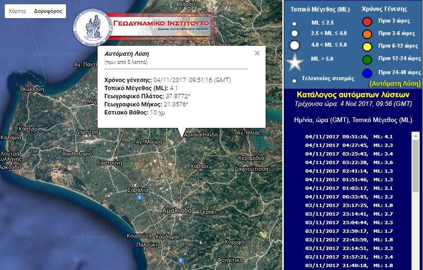423x270 pixels.
Task: Click the large circle for 4.0 < ML ≤ 5.0
Action: pyautogui.click(x=295, y=45)
